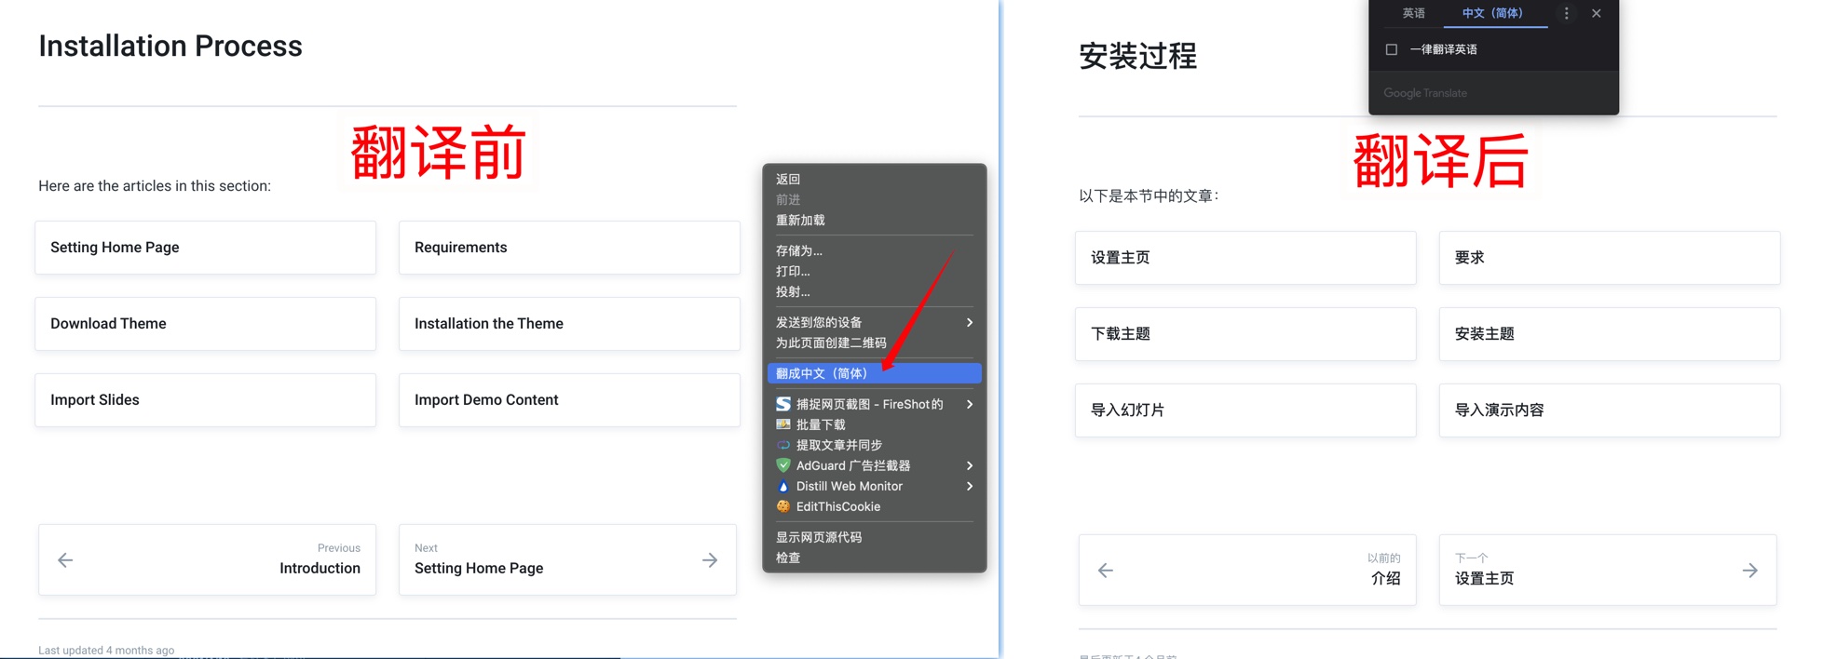The width and height of the screenshot is (1823, 659).
Task: Open the Installation the Theme article card
Action: pos(570,324)
